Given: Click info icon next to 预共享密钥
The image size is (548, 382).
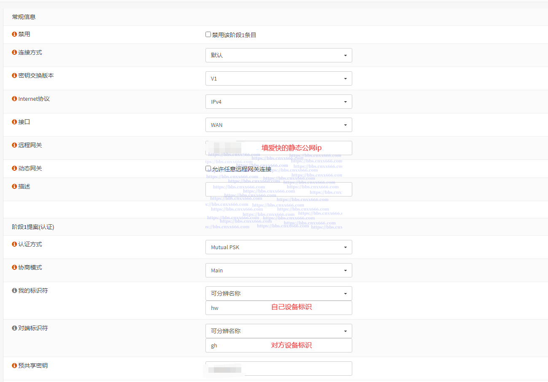Looking at the screenshot, I should (x=14, y=366).
